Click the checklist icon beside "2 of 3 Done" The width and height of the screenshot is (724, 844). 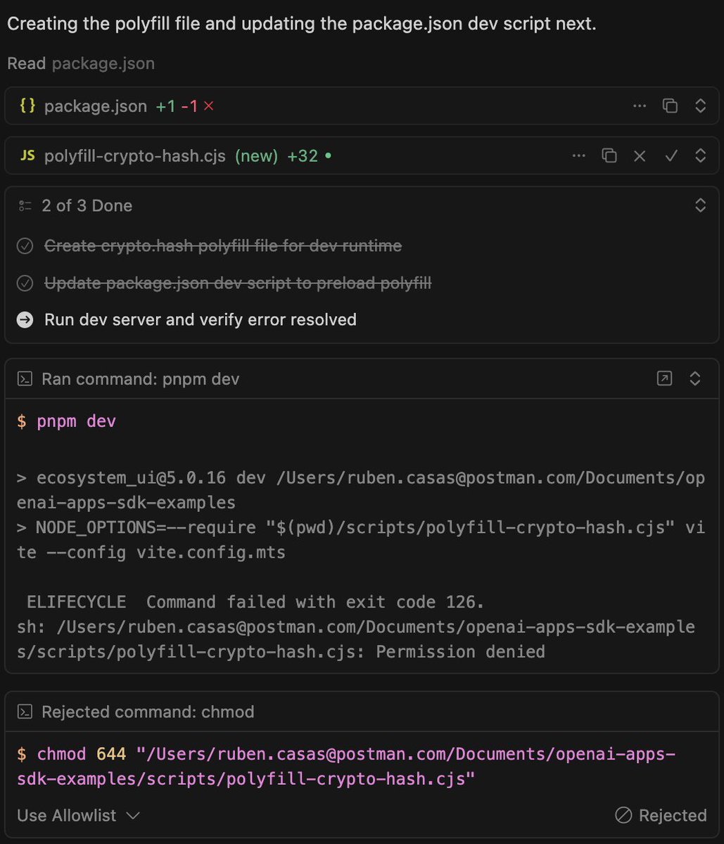click(x=25, y=205)
